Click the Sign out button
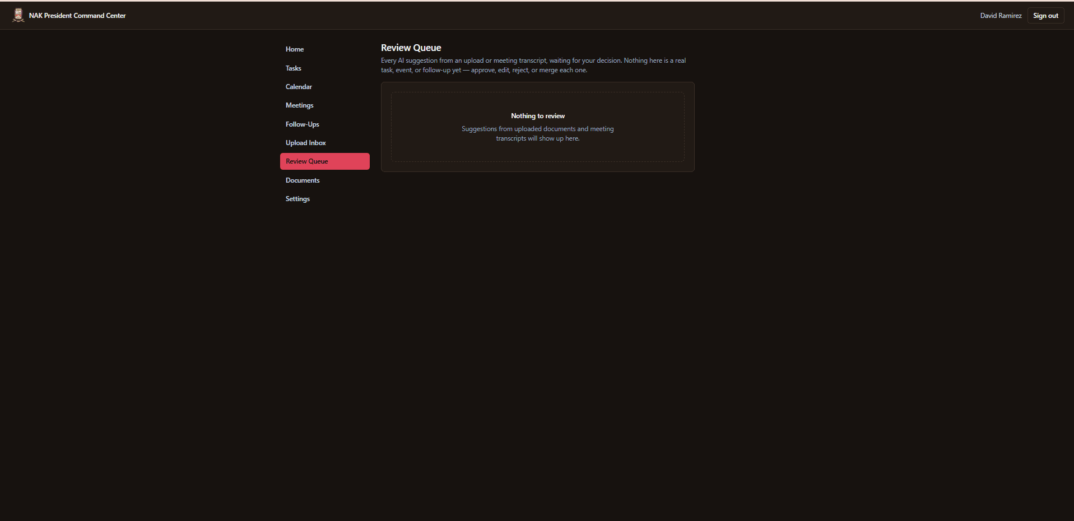This screenshot has height=521, width=1074. click(1045, 16)
